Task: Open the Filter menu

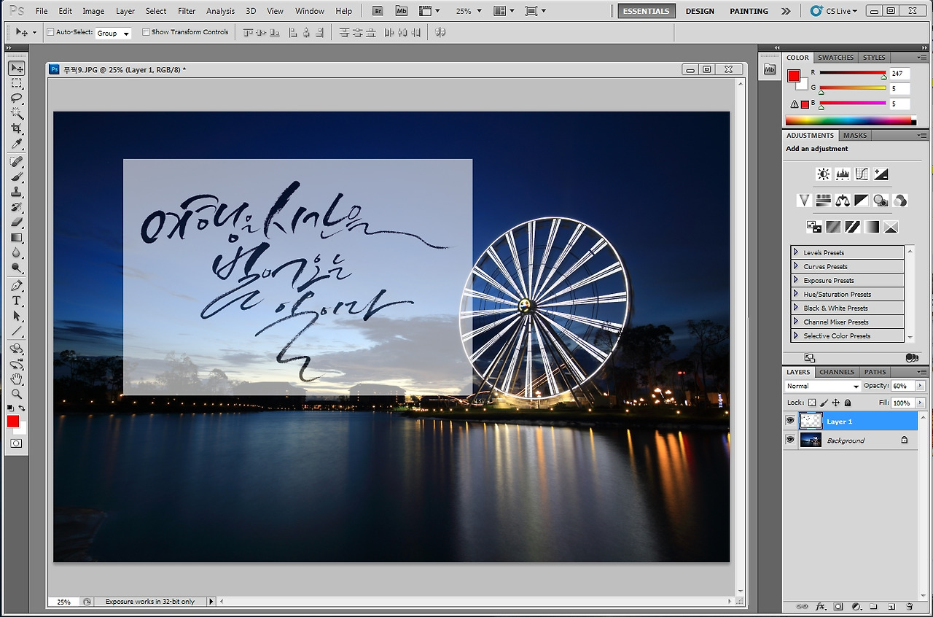Action: 187,11
